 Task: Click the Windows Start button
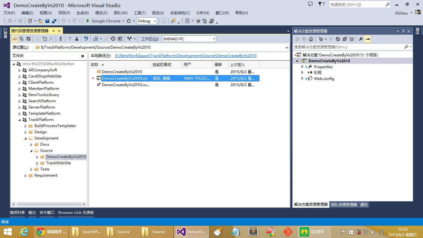7,232
